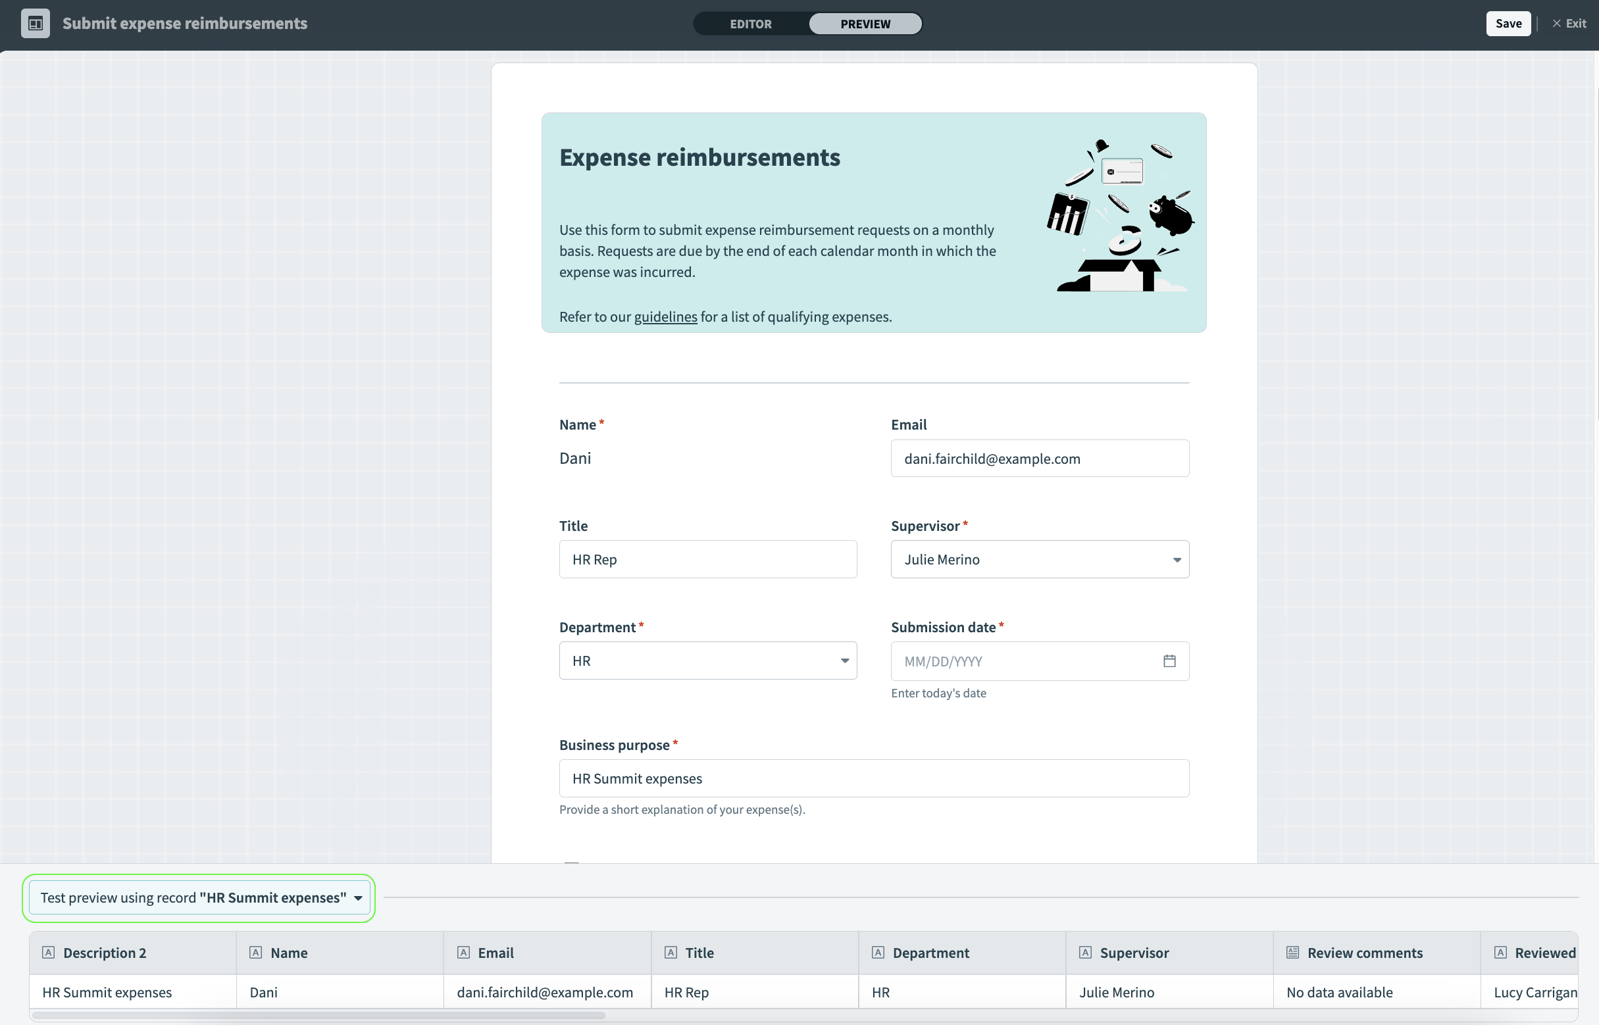Screen dimensions: 1599x1025
Task: Click the Supervisor column type icon
Action: point(1085,953)
